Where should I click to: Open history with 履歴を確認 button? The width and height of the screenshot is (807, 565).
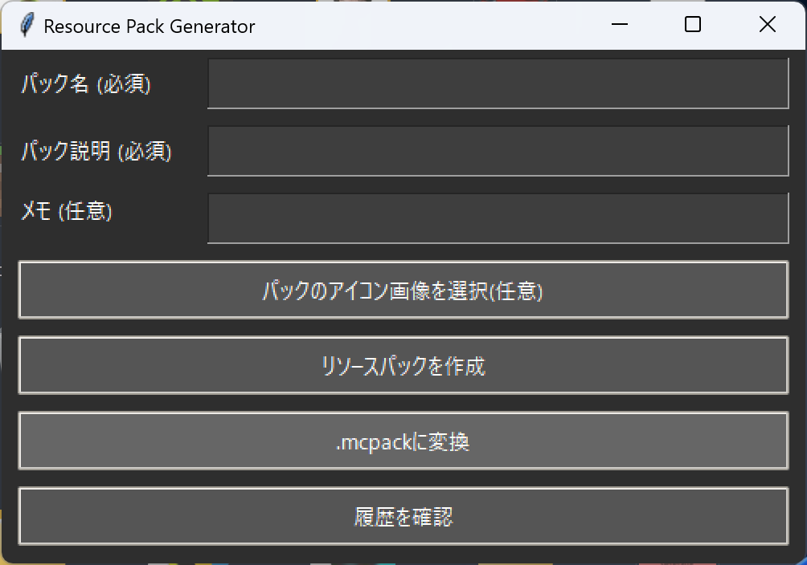click(403, 517)
